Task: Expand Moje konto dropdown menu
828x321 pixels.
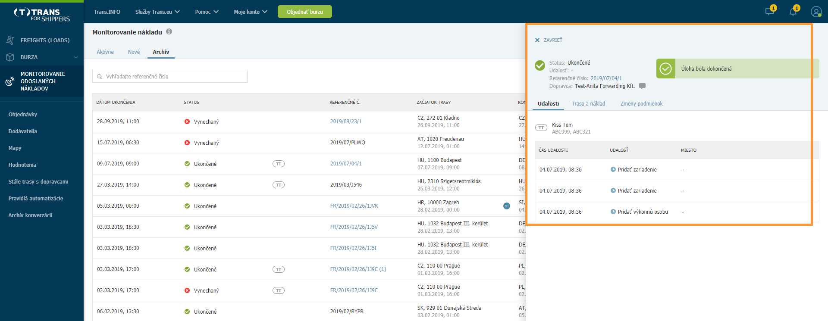Action: [251, 12]
